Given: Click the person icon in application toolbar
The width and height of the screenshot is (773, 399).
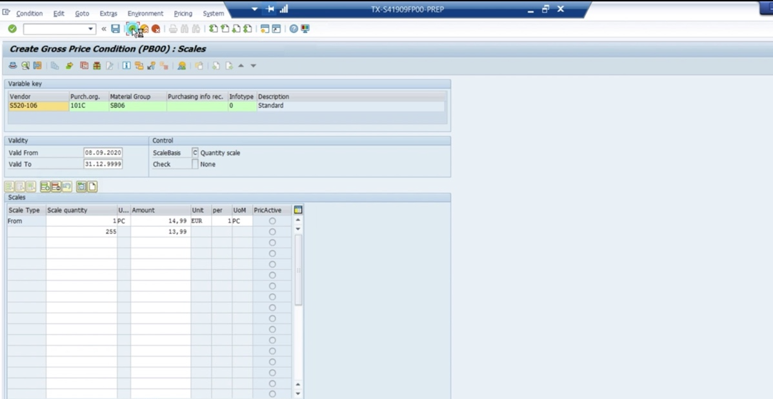Looking at the screenshot, I should pos(181,66).
